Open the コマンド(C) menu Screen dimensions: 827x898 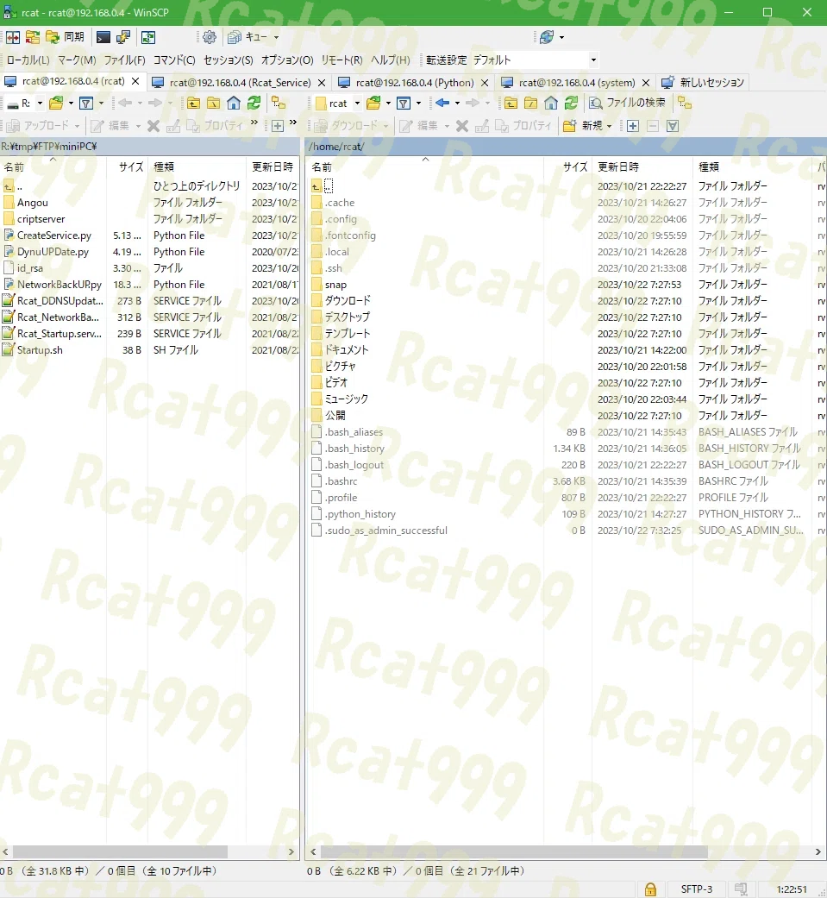174,60
